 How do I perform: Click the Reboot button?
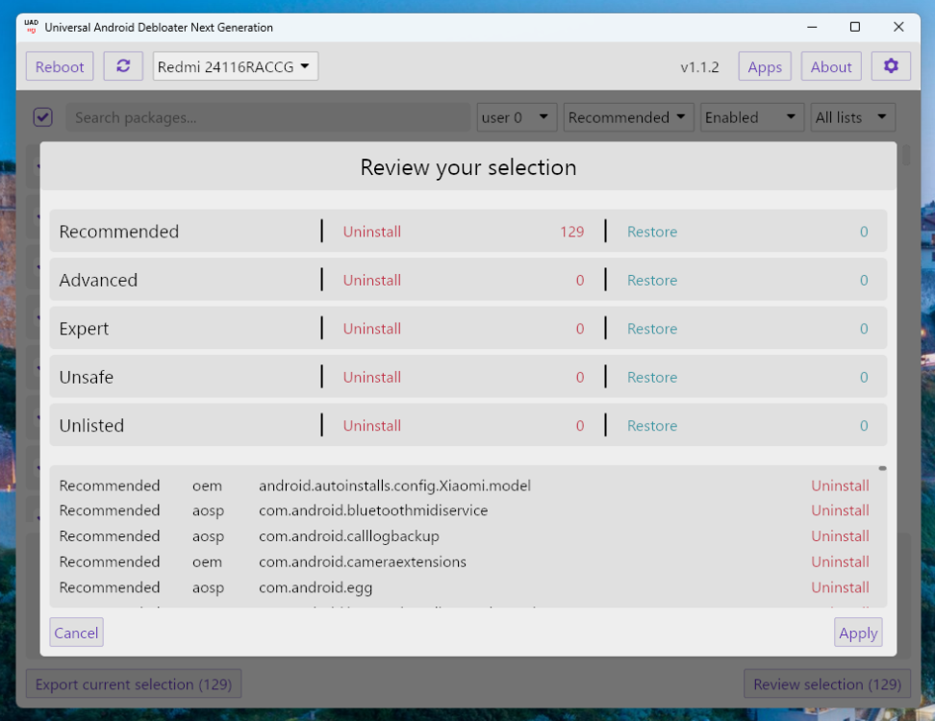[x=60, y=66]
